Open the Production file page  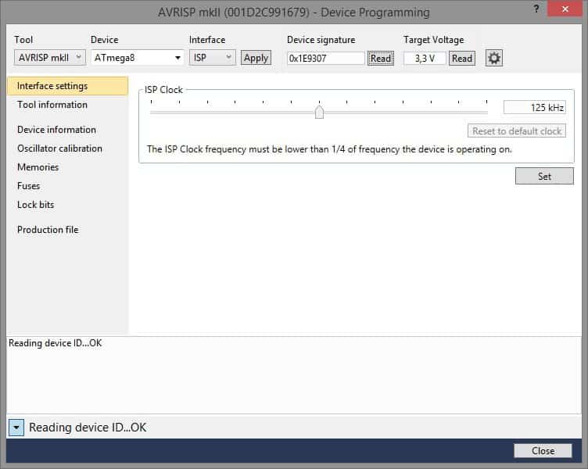(x=48, y=230)
